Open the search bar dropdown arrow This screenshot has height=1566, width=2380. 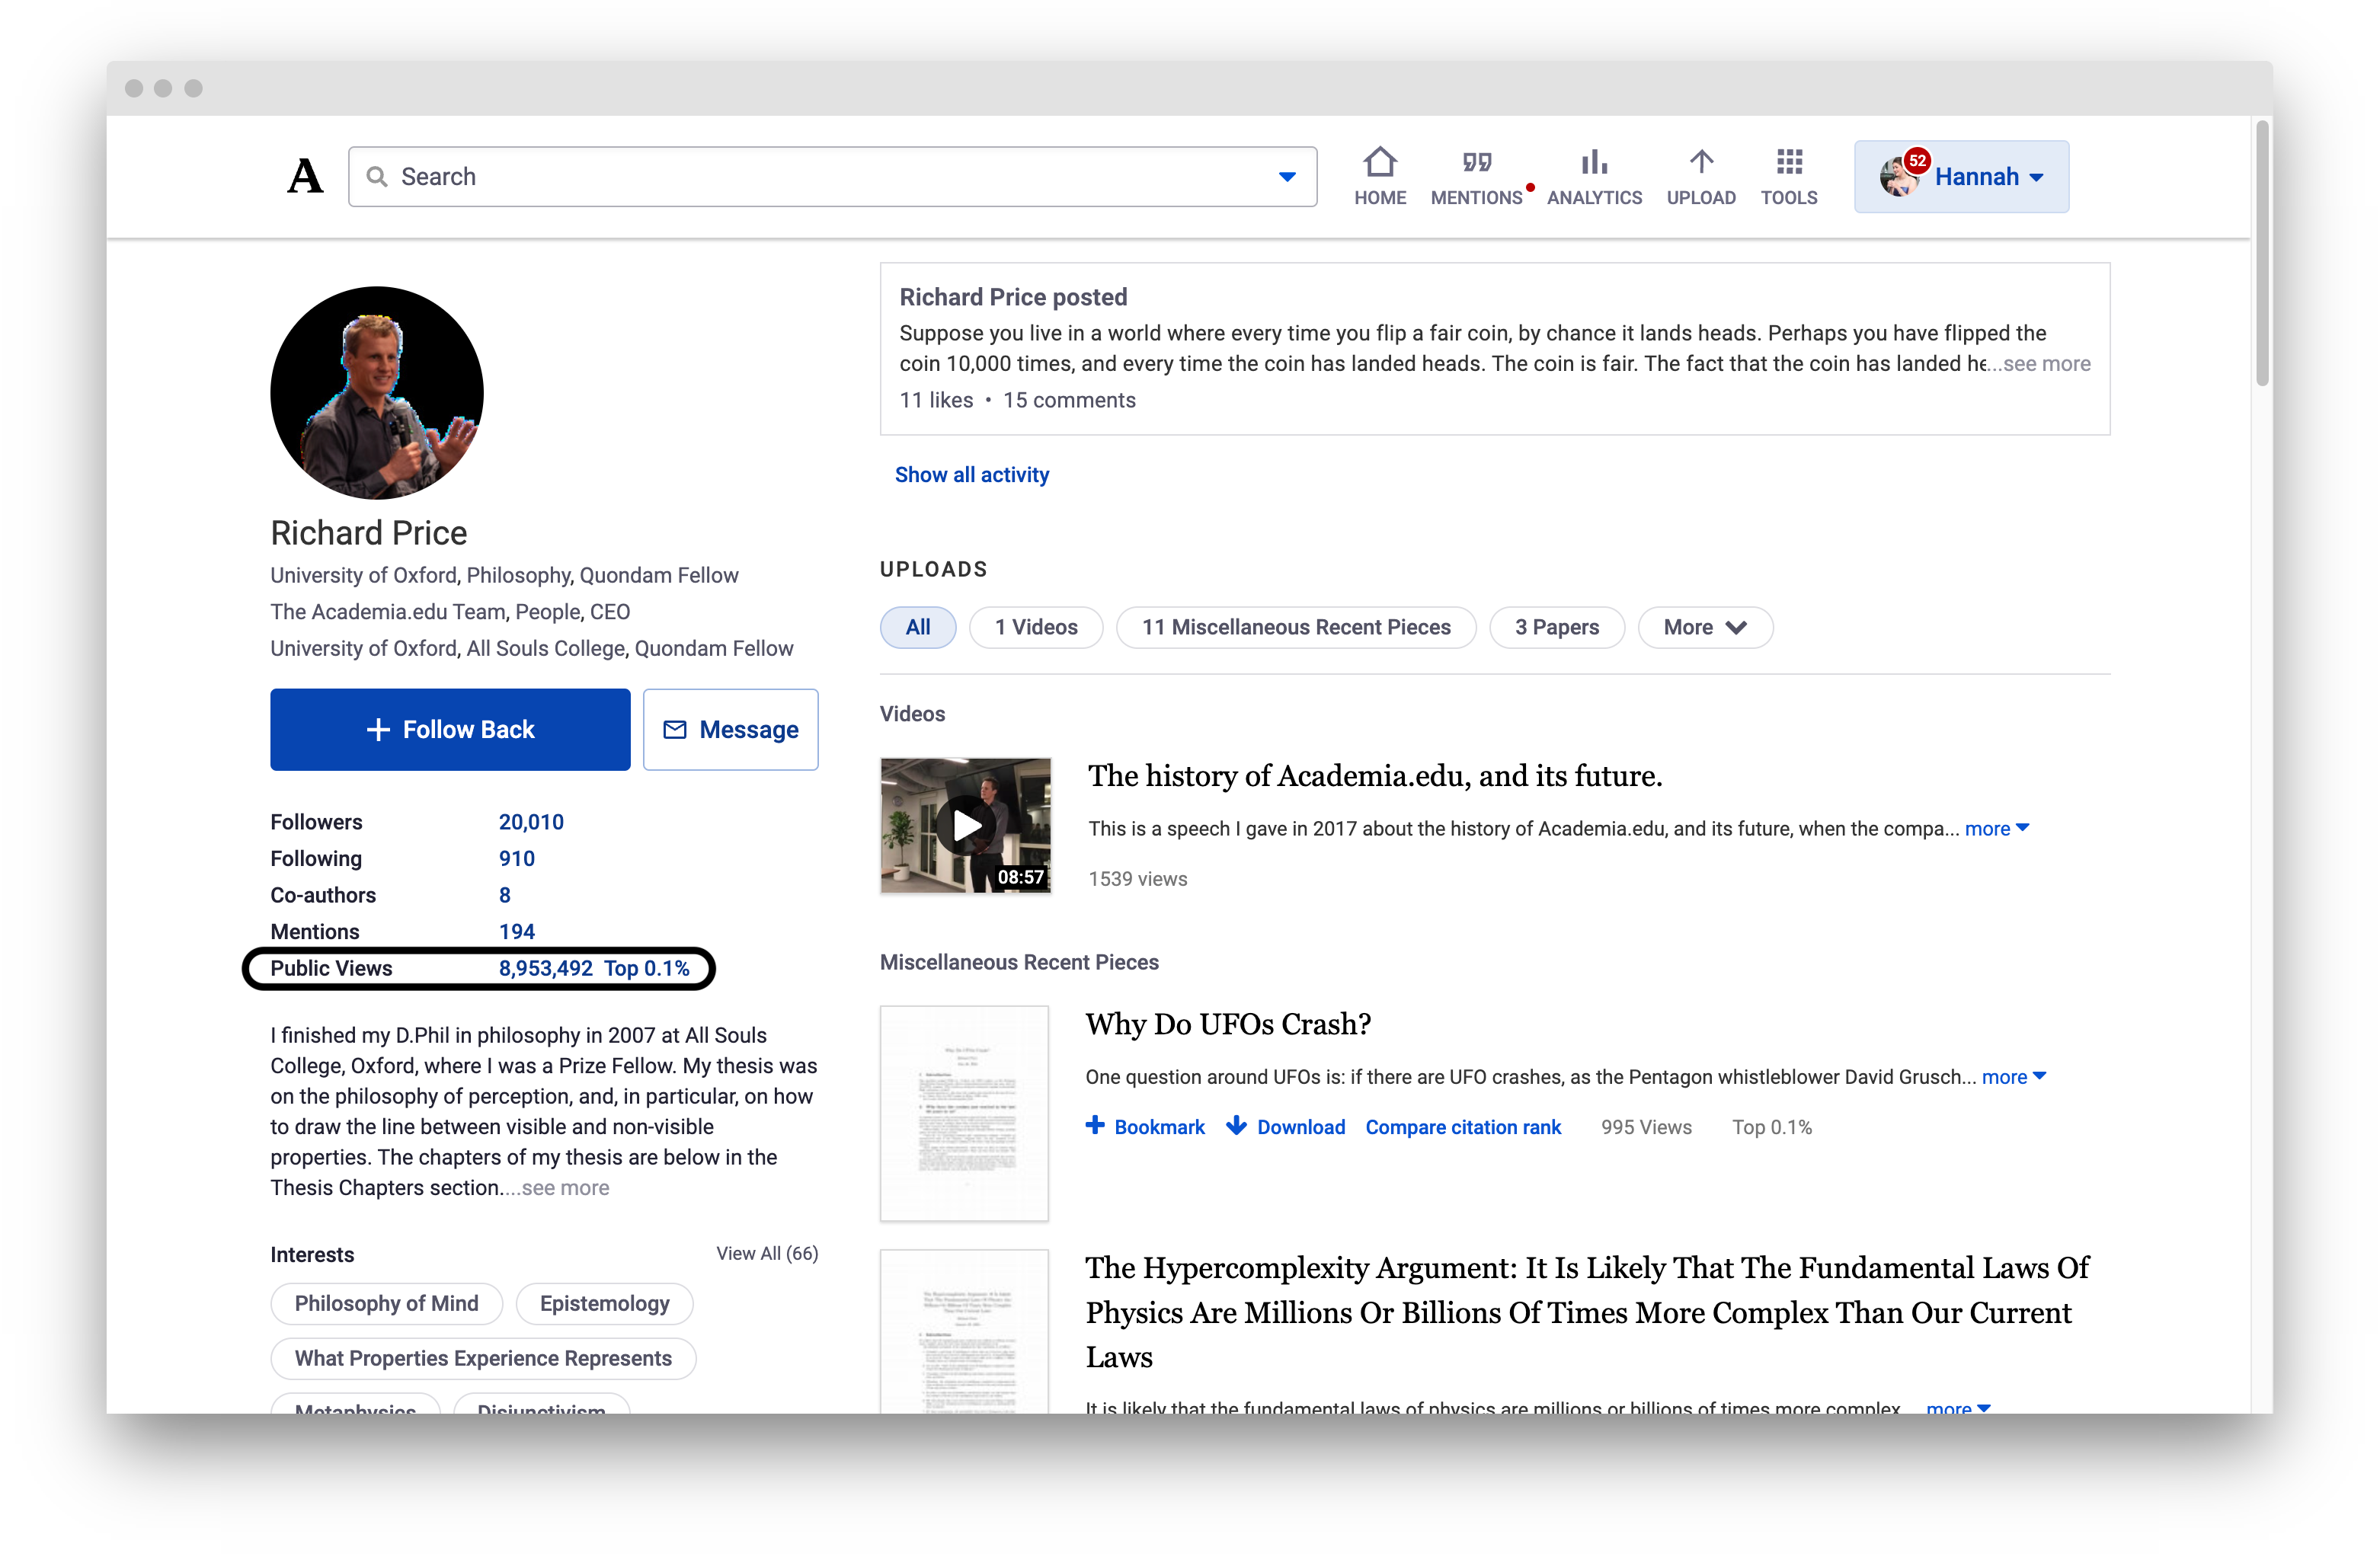(x=1287, y=177)
